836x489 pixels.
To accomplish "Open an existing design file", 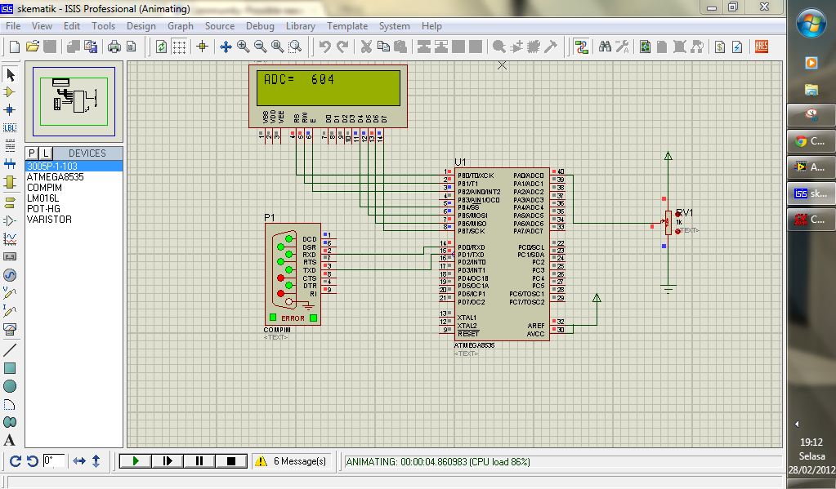I will pyautogui.click(x=33, y=47).
